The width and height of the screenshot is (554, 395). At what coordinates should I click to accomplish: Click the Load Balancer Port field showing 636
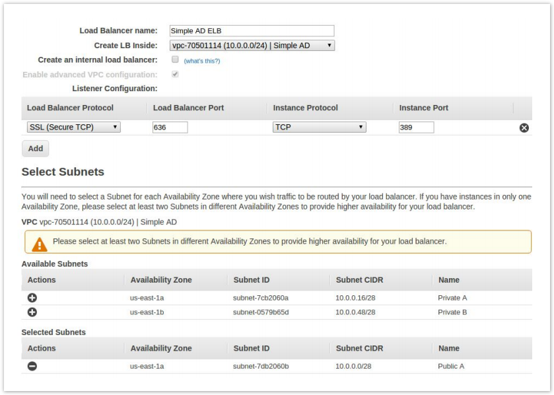tap(170, 127)
